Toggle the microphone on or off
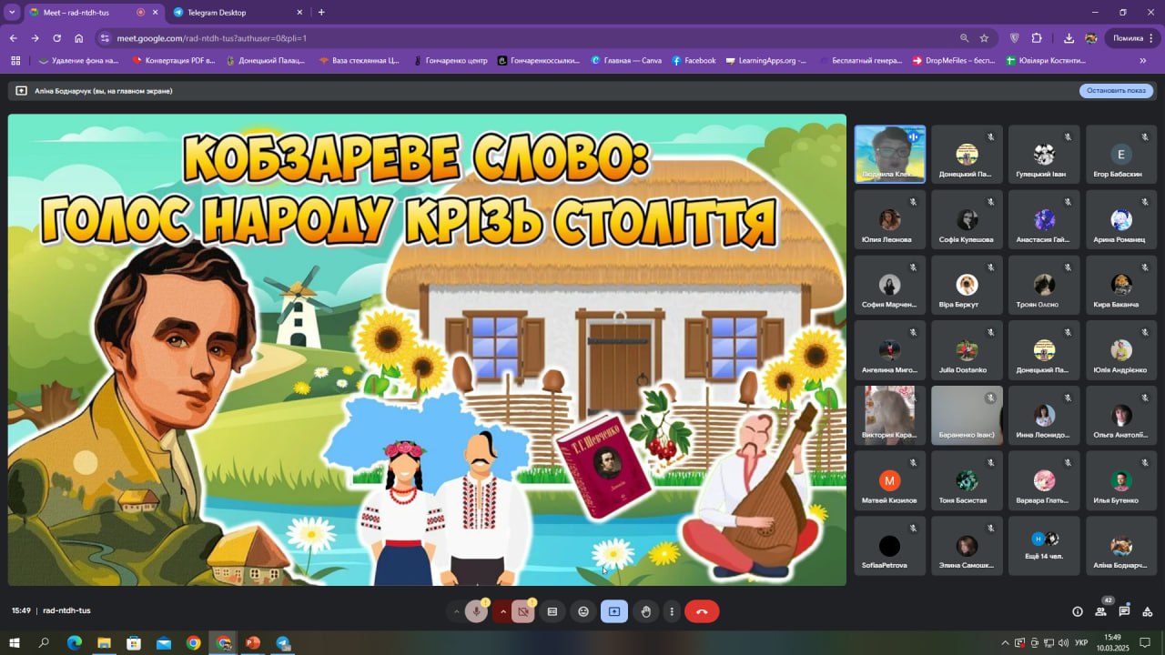This screenshot has height=655, width=1165. [x=476, y=611]
